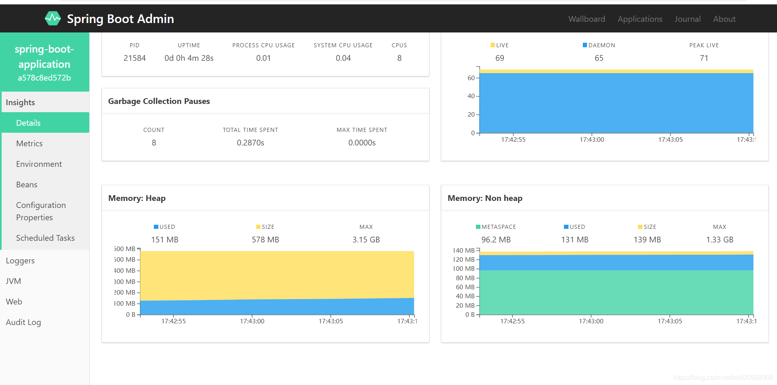Click the yellow SIZE swatch in Heap memory
This screenshot has height=385, width=777.
[x=258, y=227]
